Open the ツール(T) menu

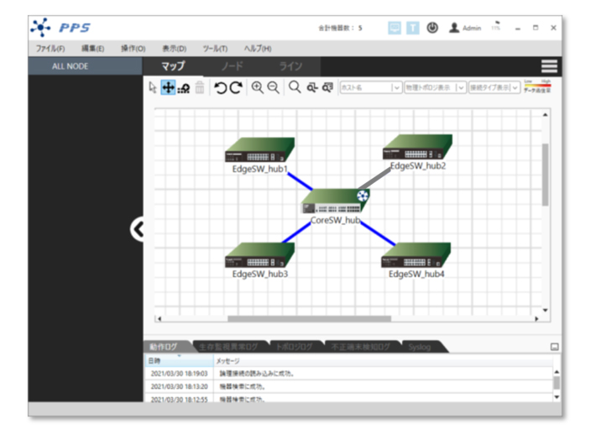coord(215,49)
